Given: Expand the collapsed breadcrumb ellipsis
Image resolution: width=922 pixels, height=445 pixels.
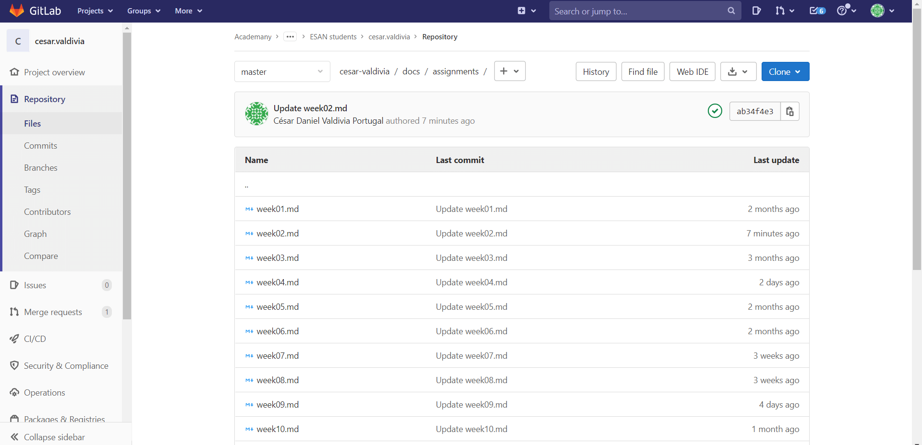Looking at the screenshot, I should point(290,37).
